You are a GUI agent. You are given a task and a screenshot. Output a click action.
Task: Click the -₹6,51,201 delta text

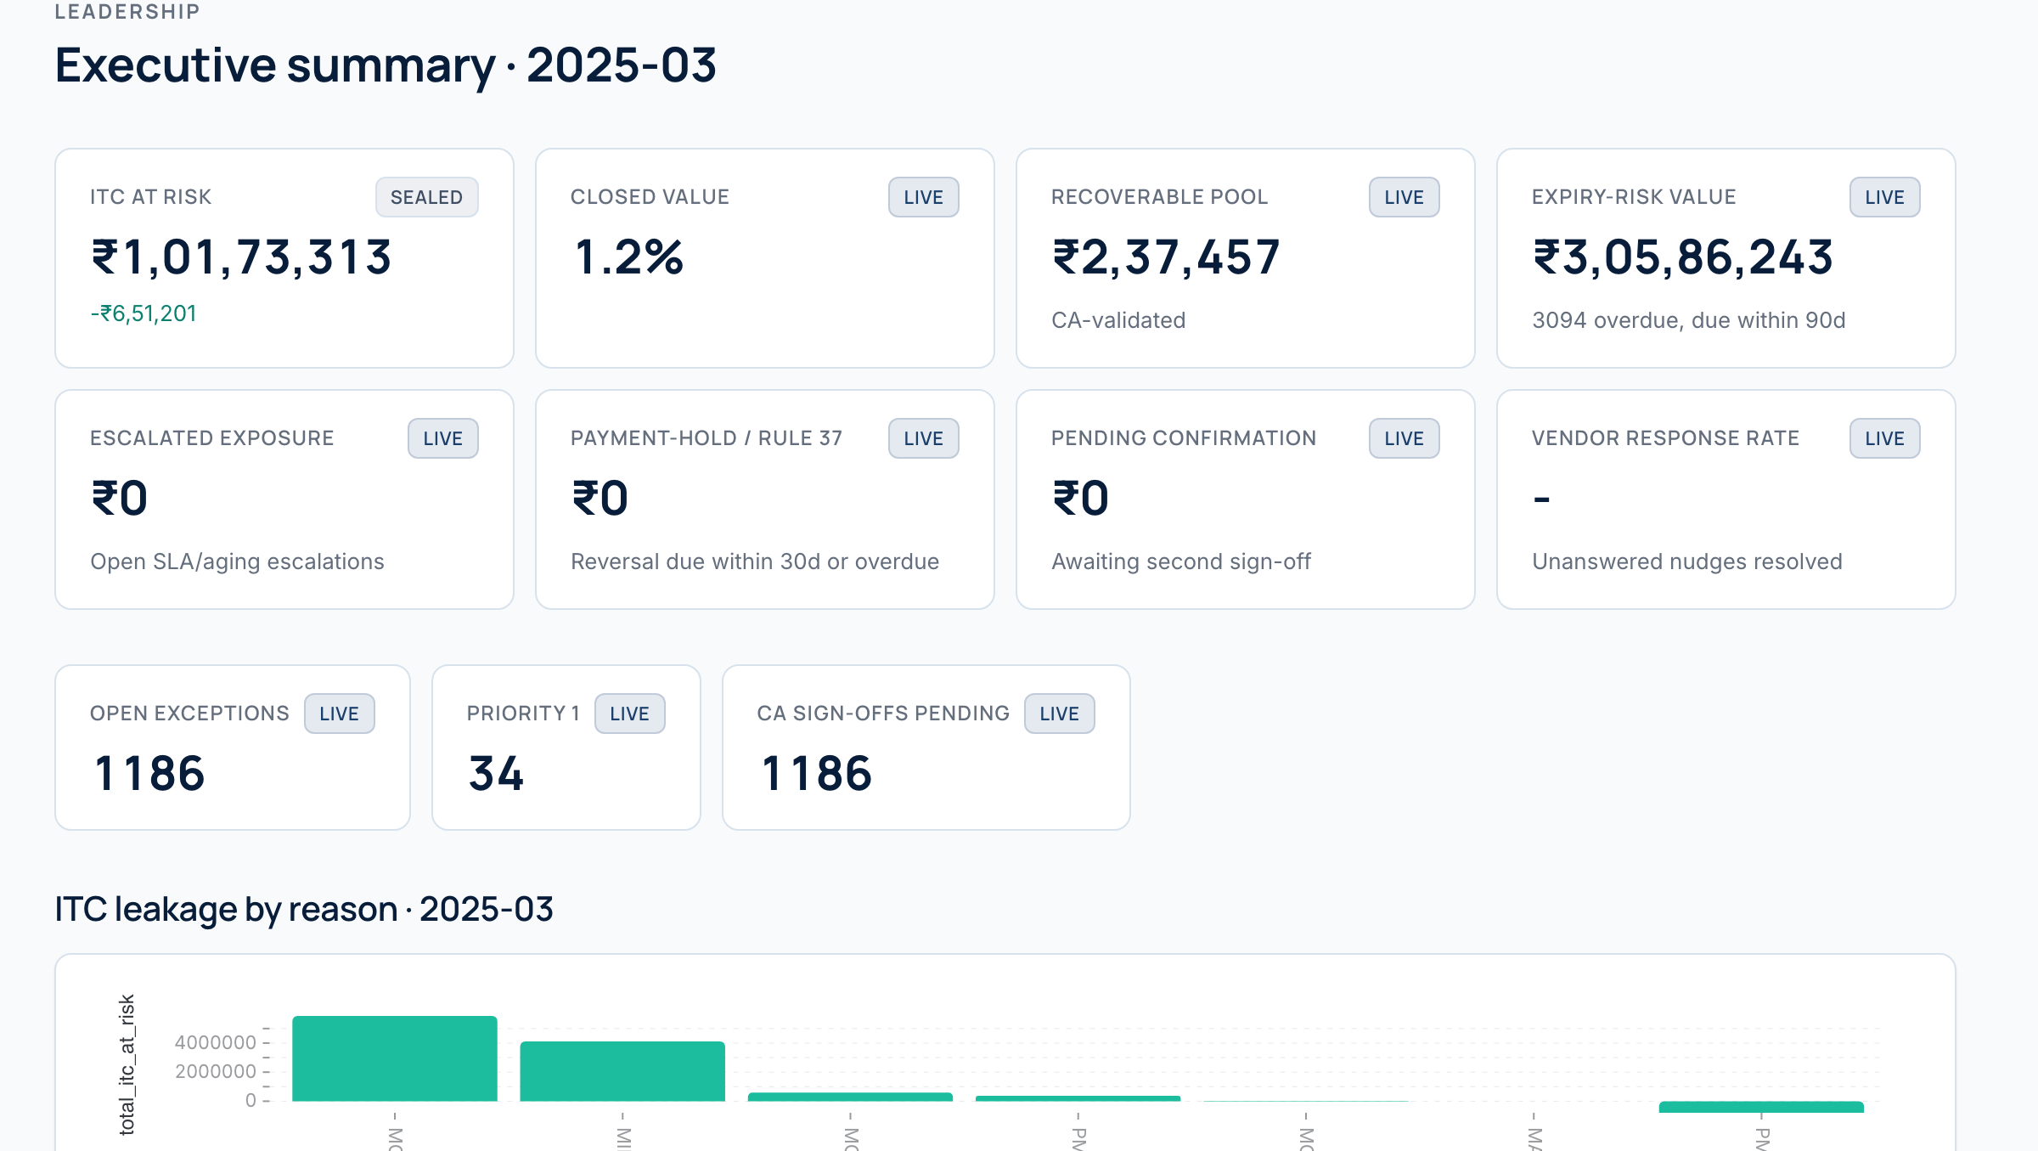click(x=144, y=313)
